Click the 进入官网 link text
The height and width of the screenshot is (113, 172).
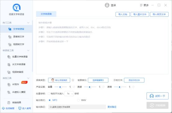26,108
